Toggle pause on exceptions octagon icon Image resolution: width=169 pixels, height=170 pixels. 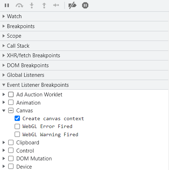point(85,5)
